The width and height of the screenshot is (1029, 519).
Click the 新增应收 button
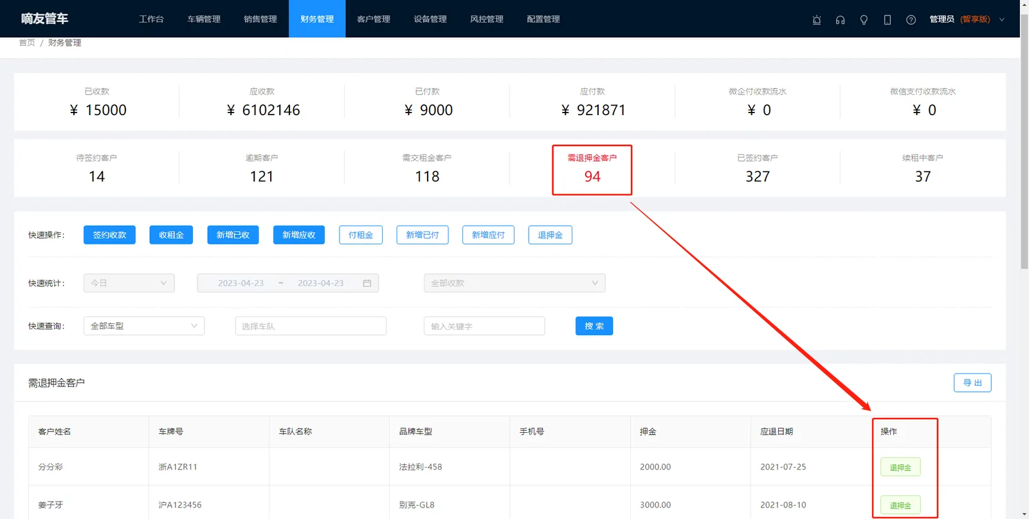299,235
